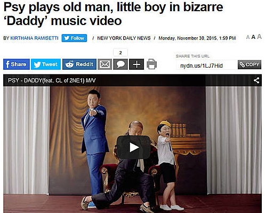Email this article via envelope icon

tap(105, 64)
